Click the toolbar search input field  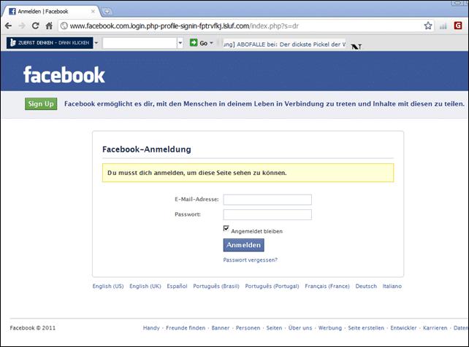pos(140,43)
